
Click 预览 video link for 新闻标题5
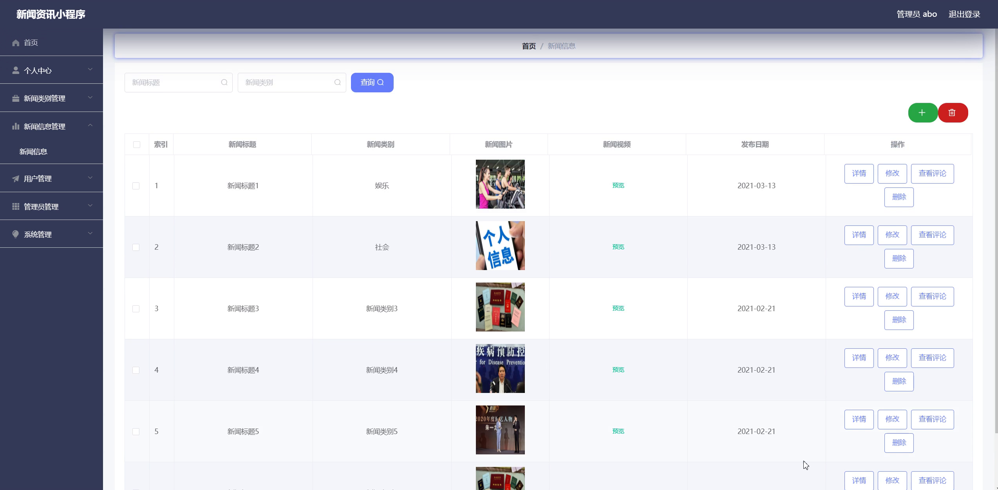pyautogui.click(x=618, y=431)
